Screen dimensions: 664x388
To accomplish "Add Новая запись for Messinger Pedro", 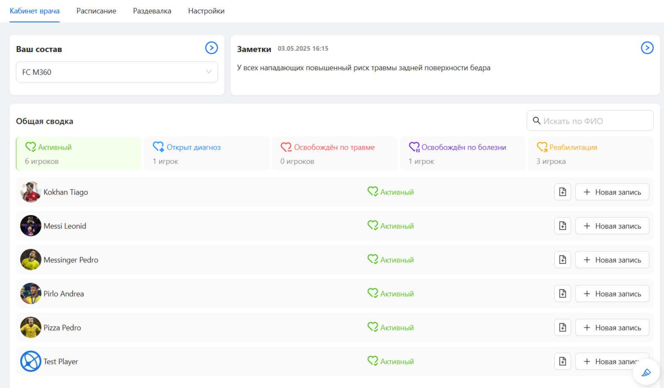I will click(x=612, y=260).
